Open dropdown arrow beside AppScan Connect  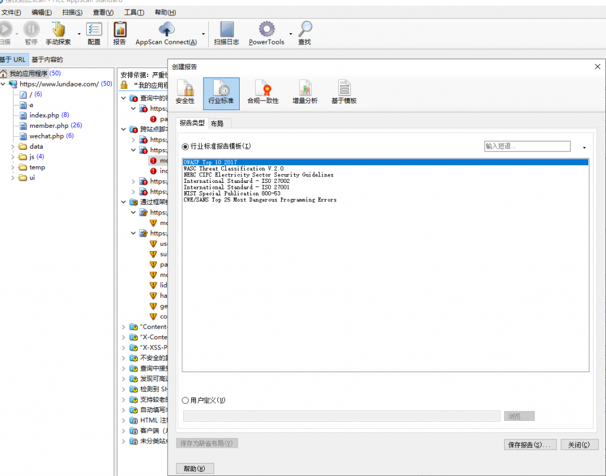204,34
